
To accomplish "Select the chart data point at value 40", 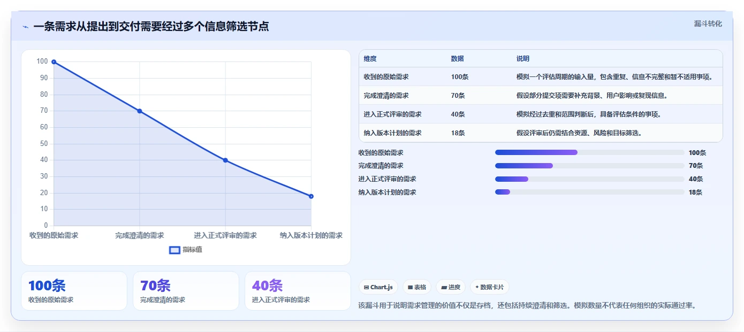I will [x=225, y=160].
